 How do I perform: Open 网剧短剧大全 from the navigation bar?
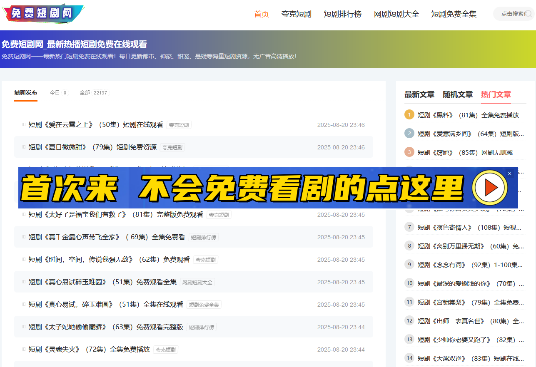click(396, 14)
